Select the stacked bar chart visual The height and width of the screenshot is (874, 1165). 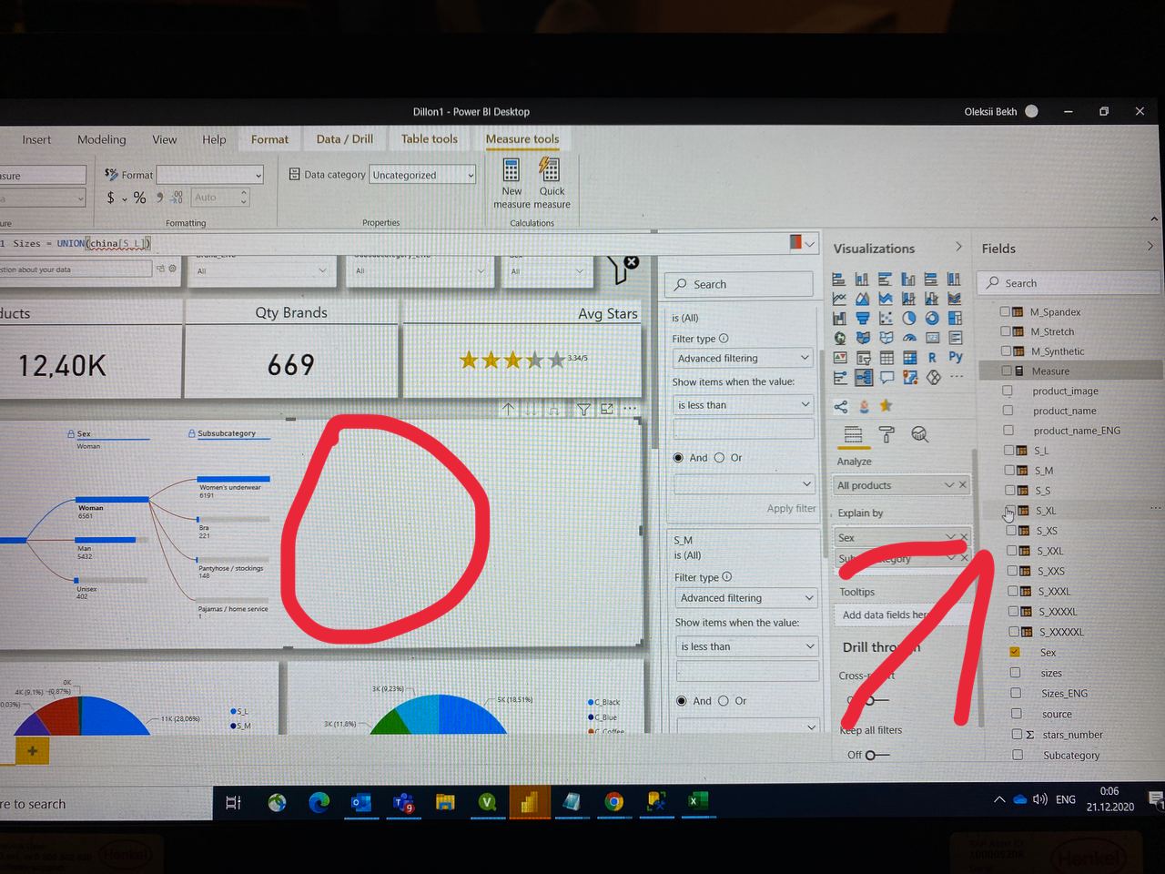click(x=839, y=279)
